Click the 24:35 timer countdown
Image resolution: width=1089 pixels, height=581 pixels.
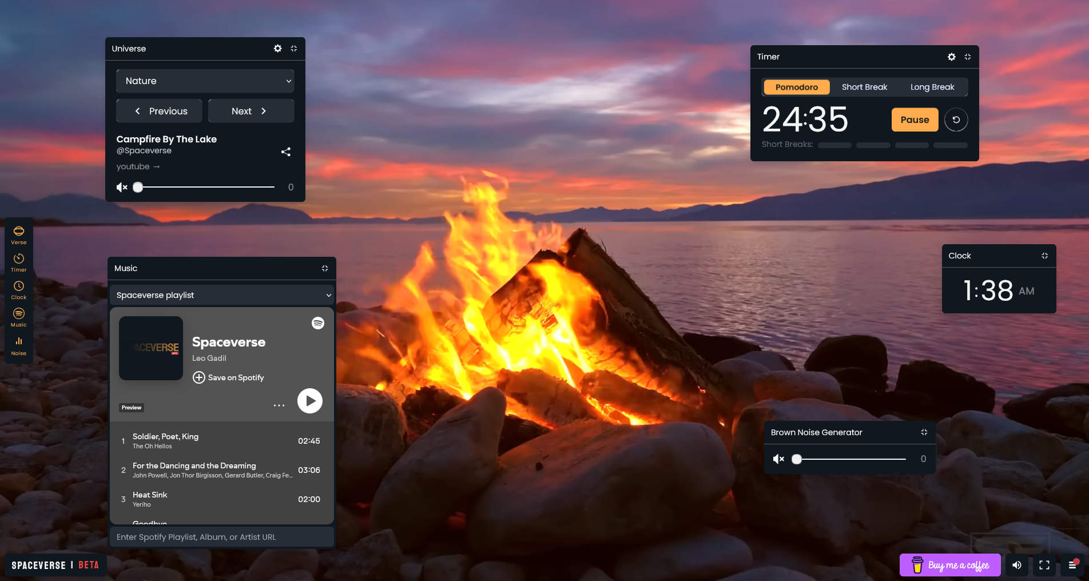coord(805,120)
